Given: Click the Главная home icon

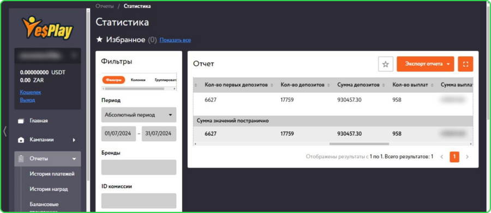Looking at the screenshot, I should pyautogui.click(x=21, y=121).
